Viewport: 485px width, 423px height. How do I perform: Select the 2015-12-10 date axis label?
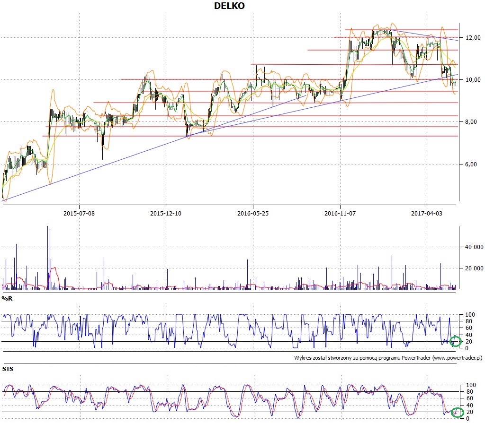coord(165,213)
